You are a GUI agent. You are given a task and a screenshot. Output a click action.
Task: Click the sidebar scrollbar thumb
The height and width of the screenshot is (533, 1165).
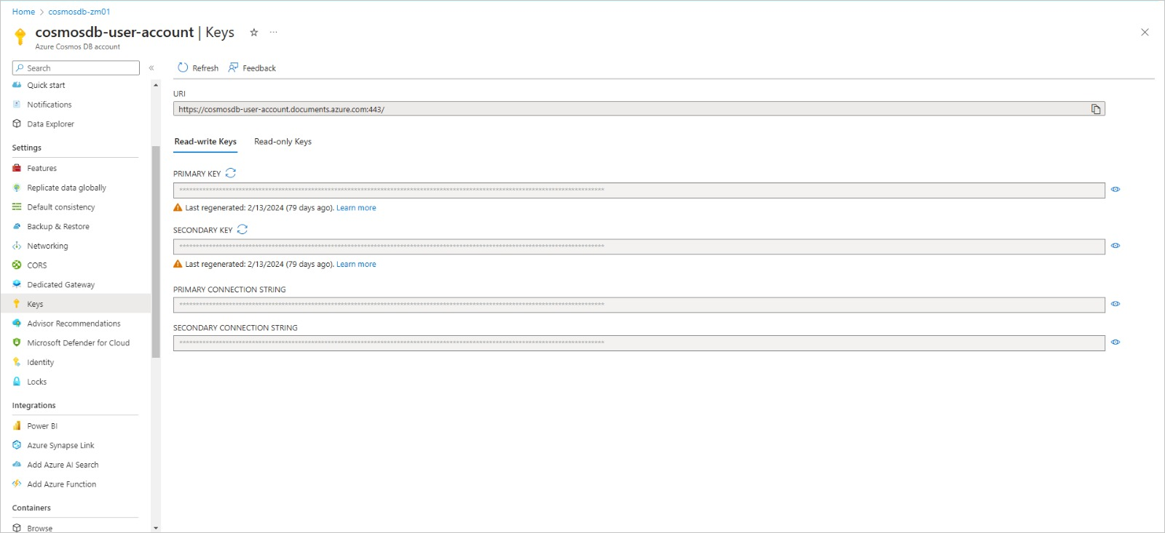[156, 252]
